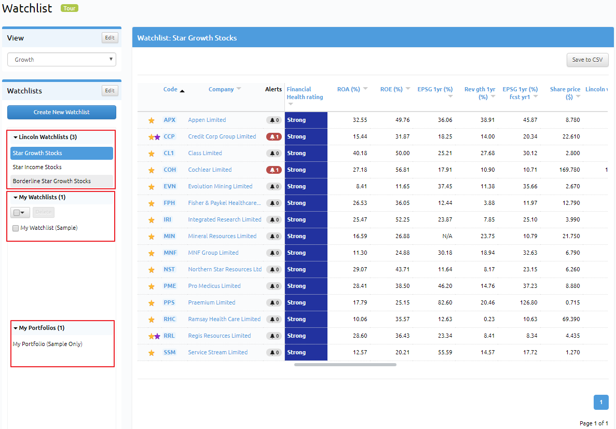Click the star icon for PPS row
This screenshot has width=616, height=429.
tap(151, 303)
